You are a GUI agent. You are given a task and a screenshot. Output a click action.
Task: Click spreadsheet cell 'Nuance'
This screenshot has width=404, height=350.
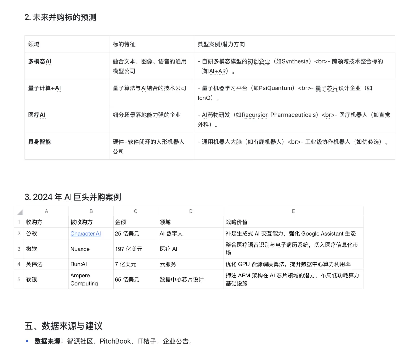point(91,249)
